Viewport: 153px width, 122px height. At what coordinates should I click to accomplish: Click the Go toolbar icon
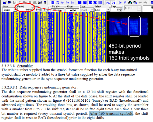pos(120,2)
